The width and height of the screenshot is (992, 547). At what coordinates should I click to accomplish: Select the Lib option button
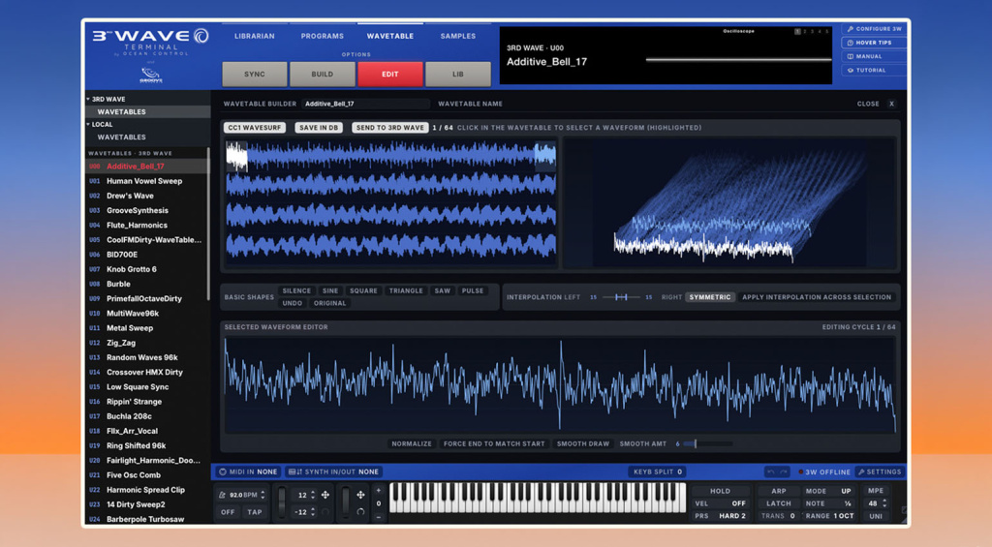[458, 74]
